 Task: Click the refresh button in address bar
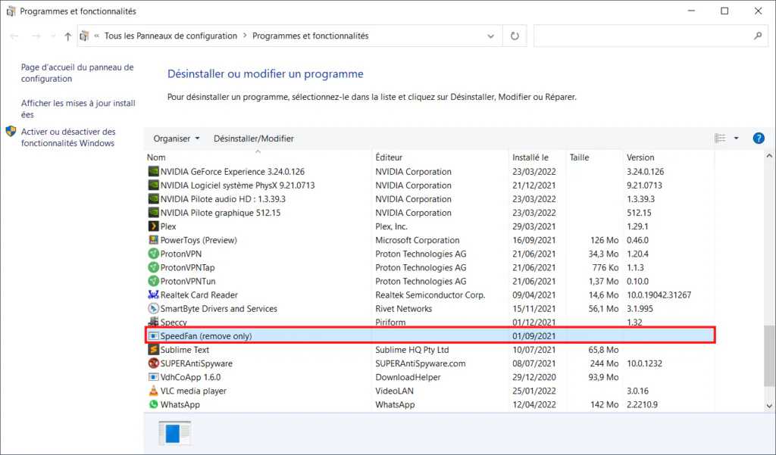515,36
